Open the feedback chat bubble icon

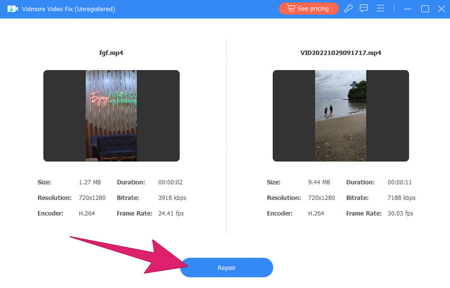(364, 9)
